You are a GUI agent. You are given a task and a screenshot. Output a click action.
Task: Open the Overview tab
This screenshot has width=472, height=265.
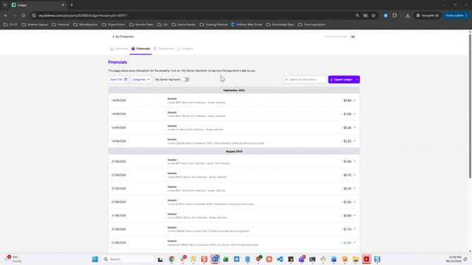pos(119,49)
